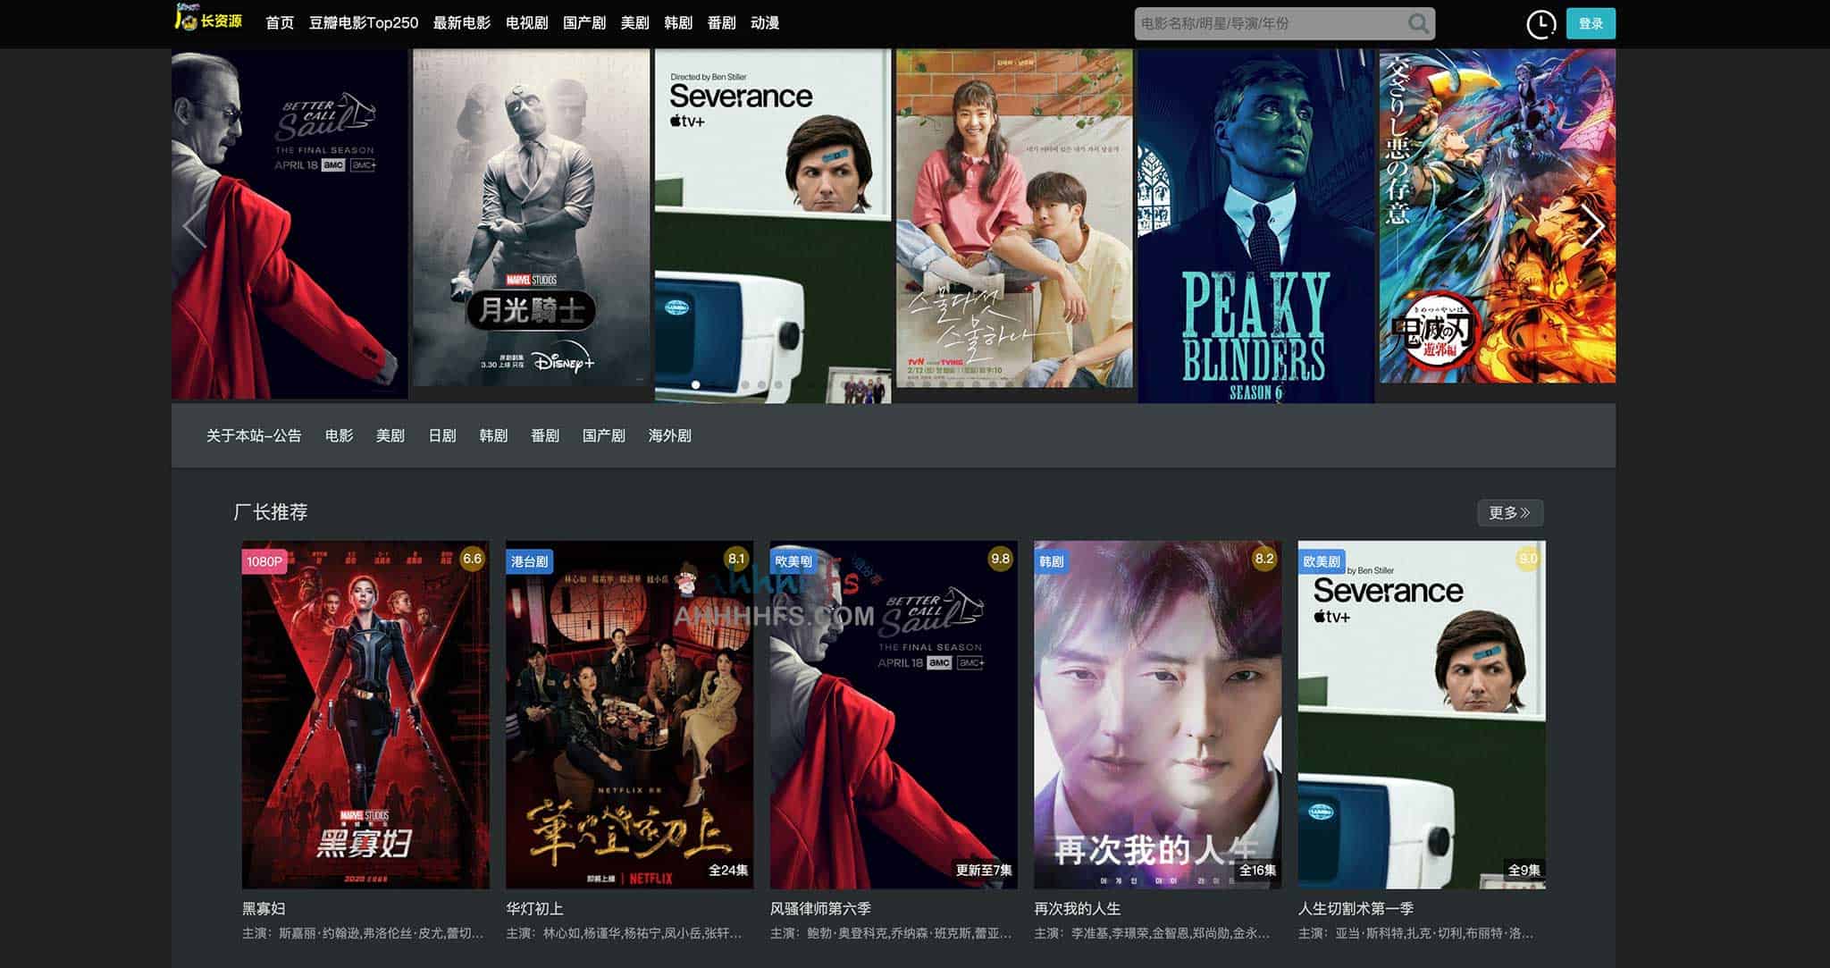Open the 海外剧 category tab

[670, 435]
